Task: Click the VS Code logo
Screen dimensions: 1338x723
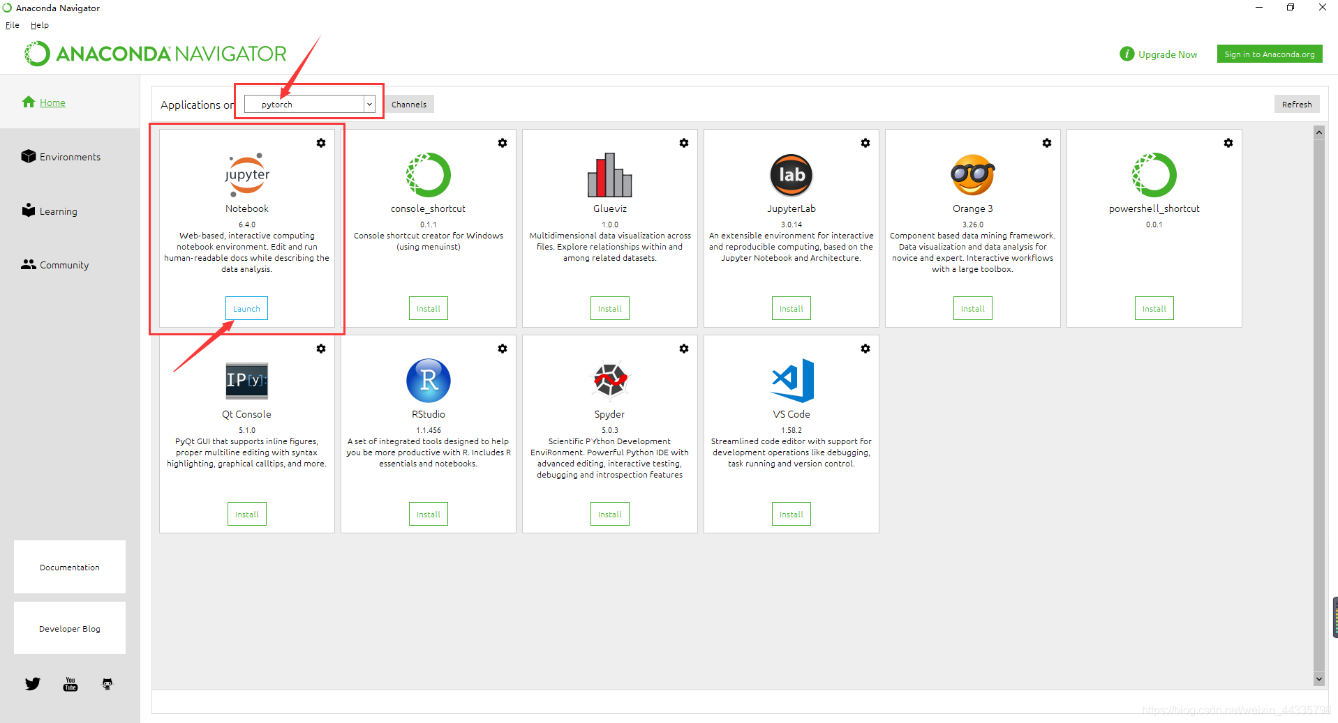Action: pos(793,381)
